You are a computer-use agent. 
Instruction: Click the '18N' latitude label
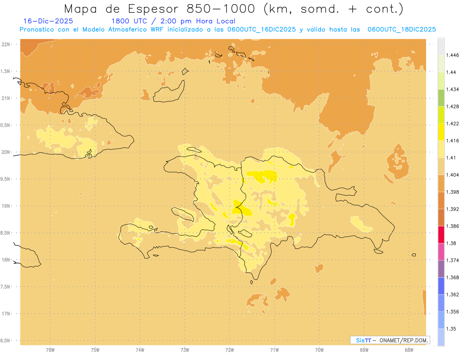pos(6,260)
